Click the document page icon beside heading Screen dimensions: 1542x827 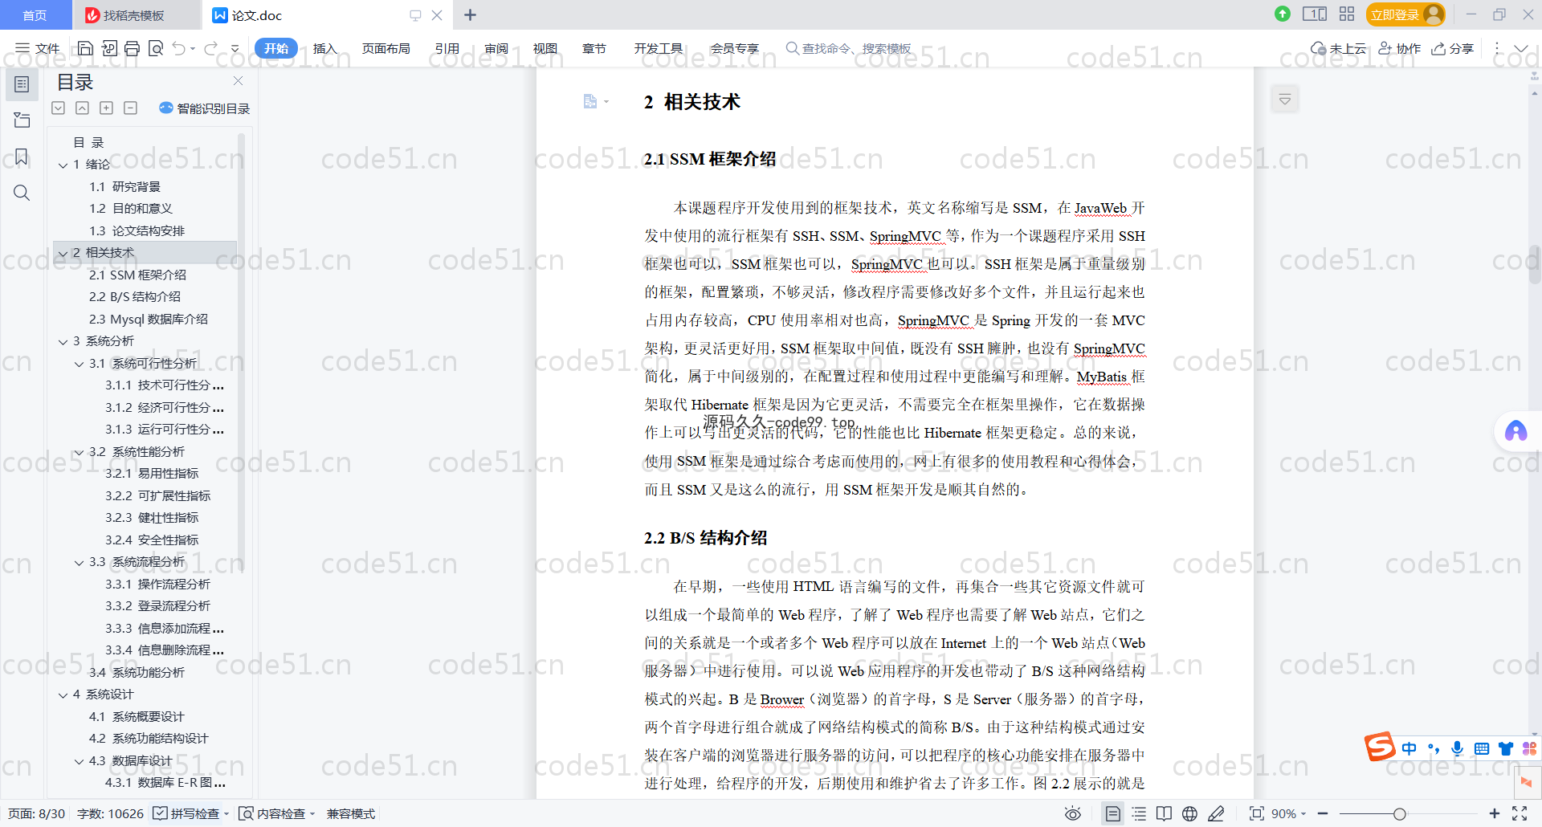point(591,101)
